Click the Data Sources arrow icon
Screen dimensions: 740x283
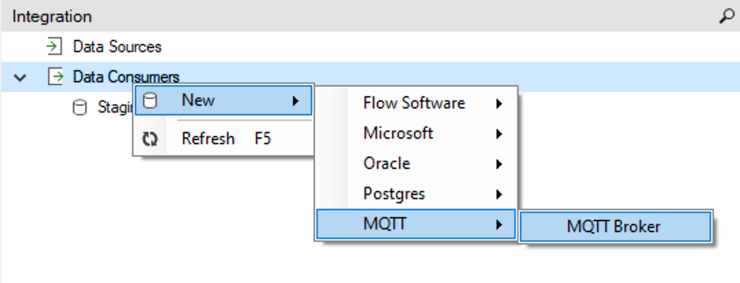[x=55, y=47]
